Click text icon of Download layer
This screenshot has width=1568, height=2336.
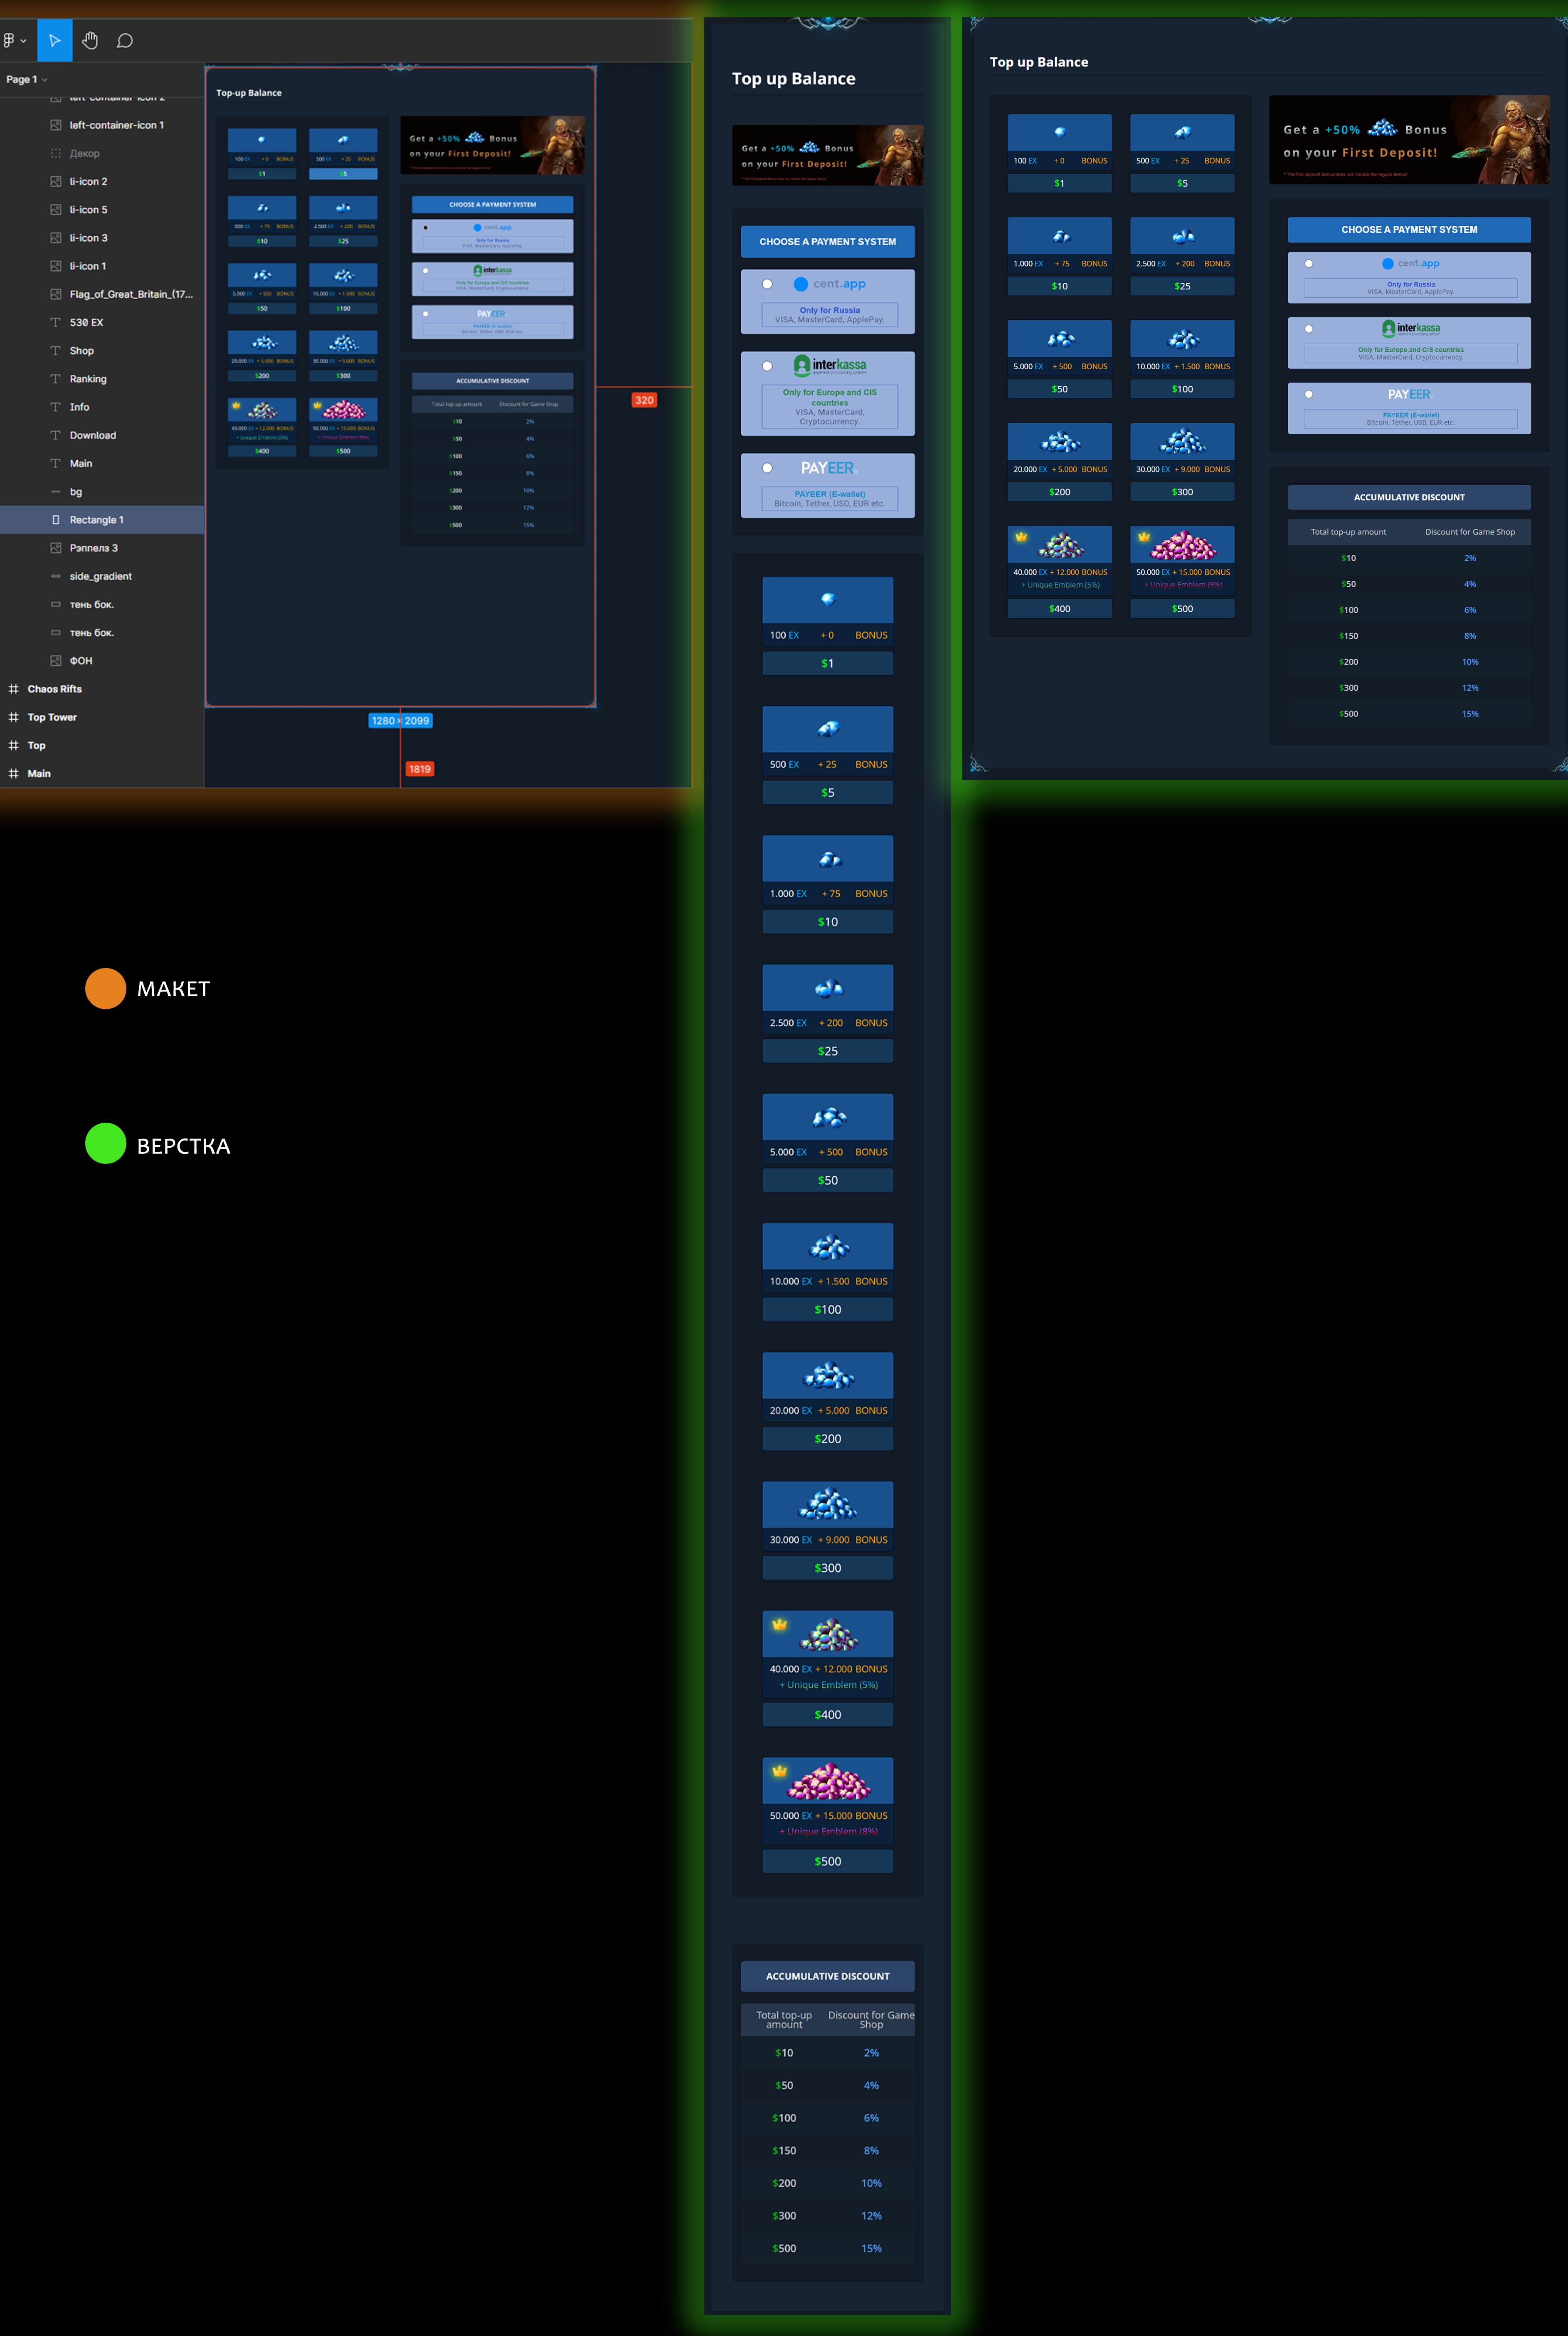click(56, 435)
